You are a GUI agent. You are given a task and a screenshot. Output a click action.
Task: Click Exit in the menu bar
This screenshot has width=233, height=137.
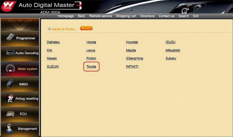pos(195,16)
